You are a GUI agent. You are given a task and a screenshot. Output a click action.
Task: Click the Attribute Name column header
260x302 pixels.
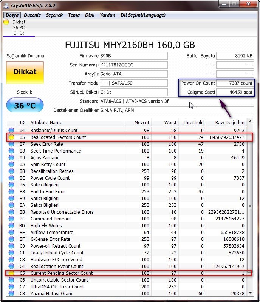tap(76, 122)
